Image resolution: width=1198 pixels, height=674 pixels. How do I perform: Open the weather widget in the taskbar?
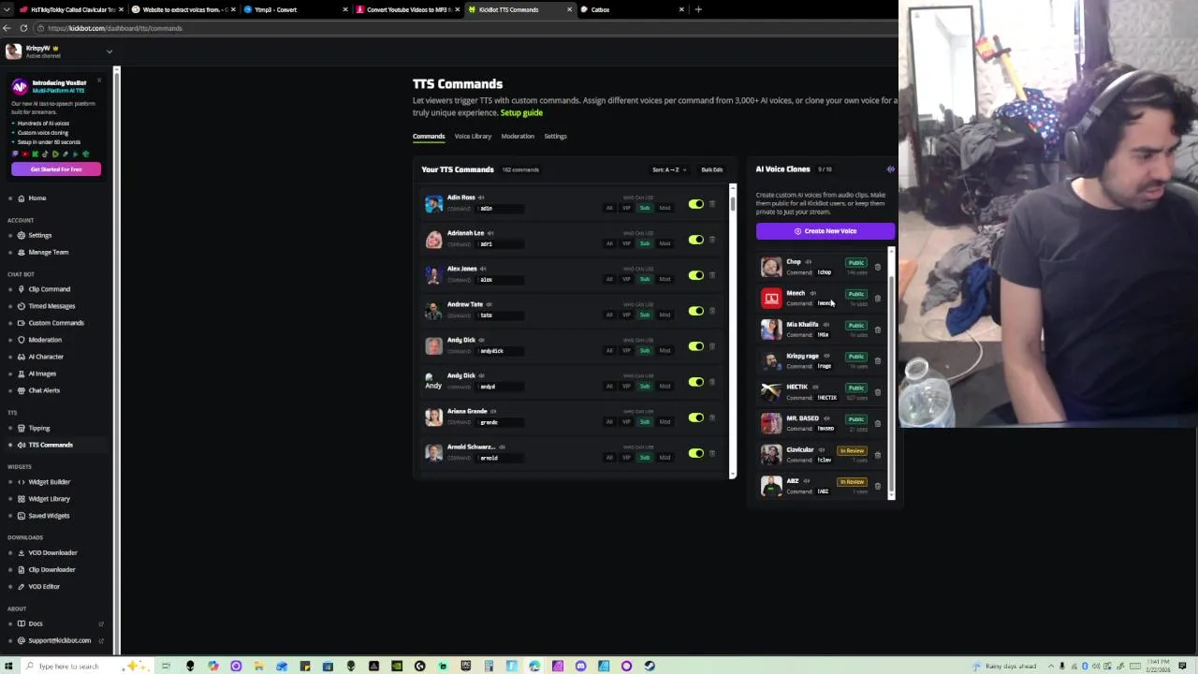[x=1004, y=666]
